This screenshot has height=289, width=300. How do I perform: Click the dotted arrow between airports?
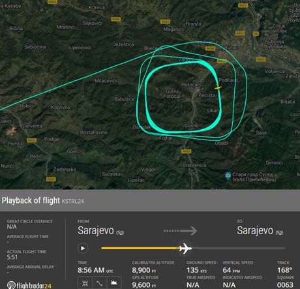point(180,231)
